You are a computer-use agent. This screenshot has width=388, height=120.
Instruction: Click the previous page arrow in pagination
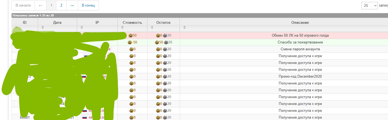[41, 5]
